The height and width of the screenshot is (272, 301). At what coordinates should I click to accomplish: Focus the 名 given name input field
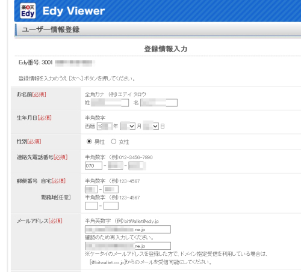tap(159, 103)
